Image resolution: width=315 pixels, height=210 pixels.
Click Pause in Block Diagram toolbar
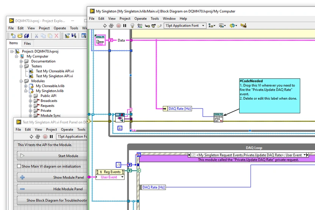pyautogui.click(x=125, y=26)
